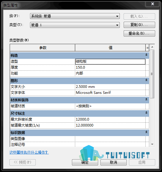Image resolution: width=162 pixels, height=172 pixels.
Task: Click the parameter list scrollbar thumb
Action: coord(152,74)
